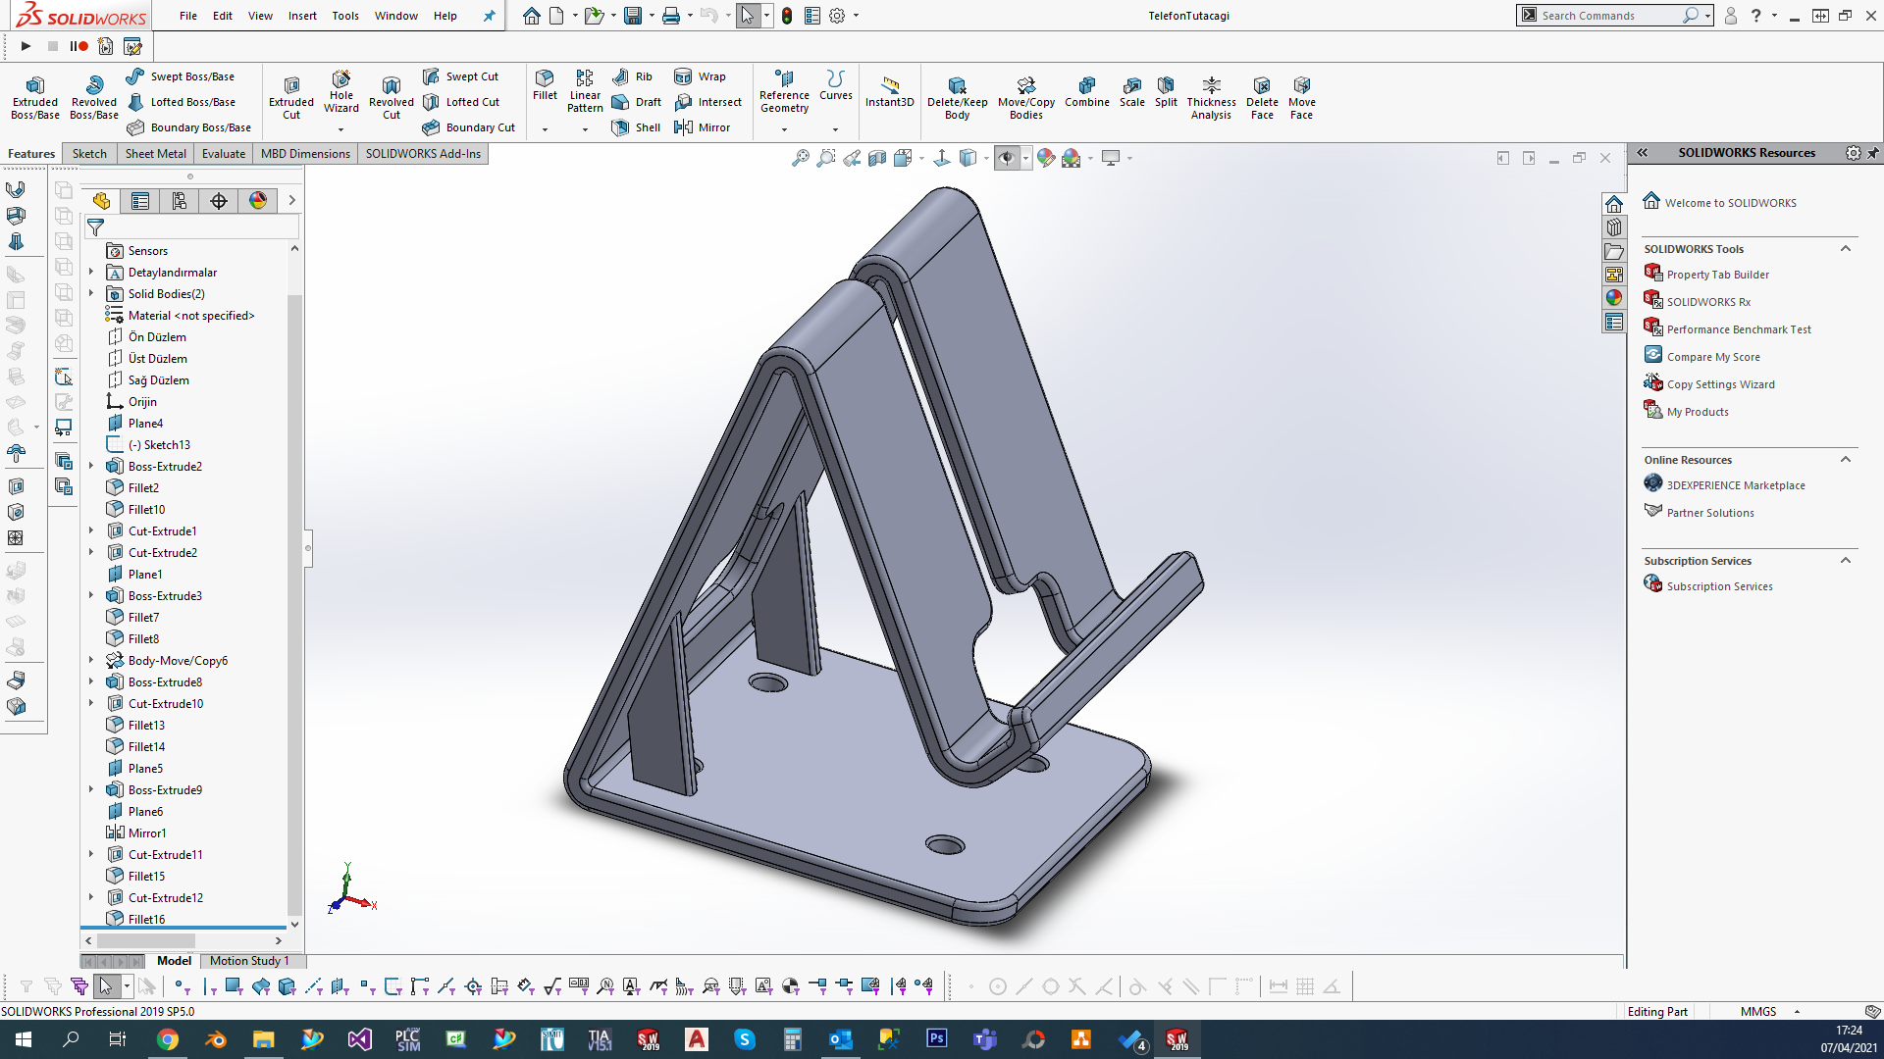Switch to the Sheet Metal tab

pos(155,154)
